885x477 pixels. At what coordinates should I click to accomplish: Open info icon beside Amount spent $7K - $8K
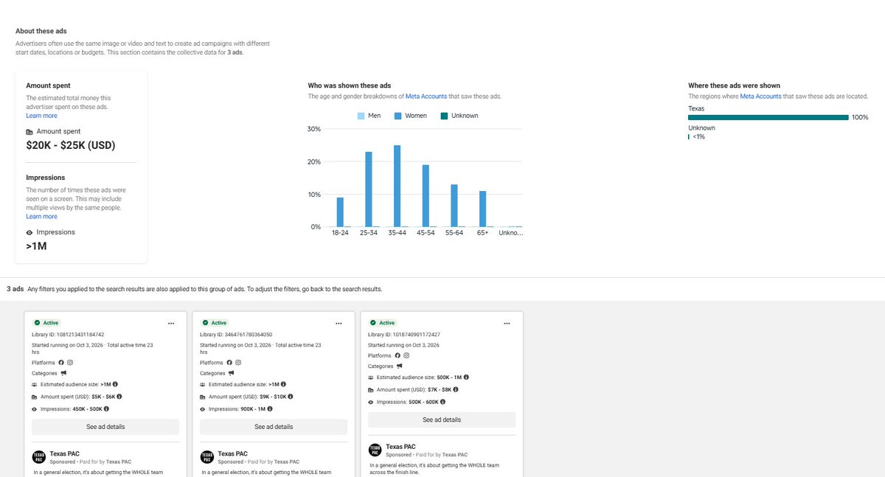click(x=457, y=389)
